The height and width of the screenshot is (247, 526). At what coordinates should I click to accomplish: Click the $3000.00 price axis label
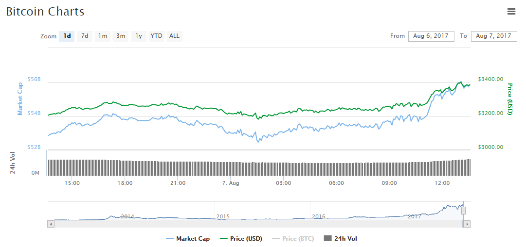490,147
